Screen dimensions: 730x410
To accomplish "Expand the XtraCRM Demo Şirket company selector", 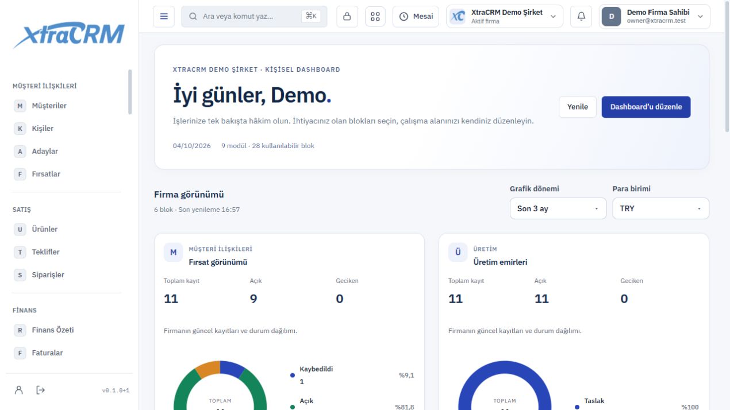I will (x=505, y=17).
